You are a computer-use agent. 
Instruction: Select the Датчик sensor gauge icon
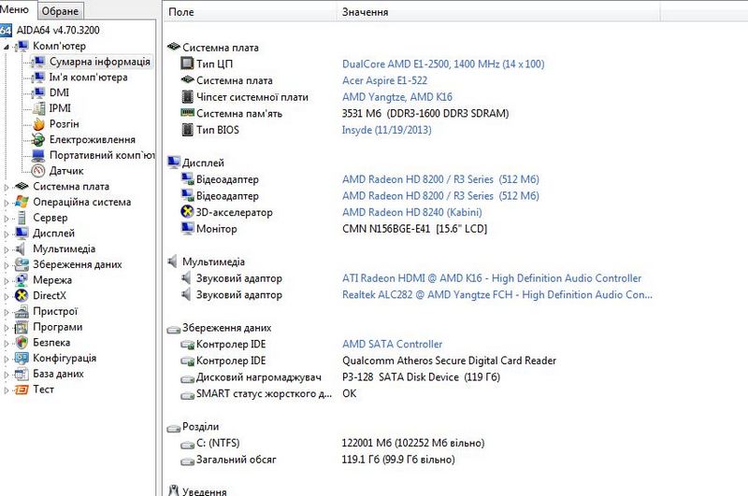point(38,171)
